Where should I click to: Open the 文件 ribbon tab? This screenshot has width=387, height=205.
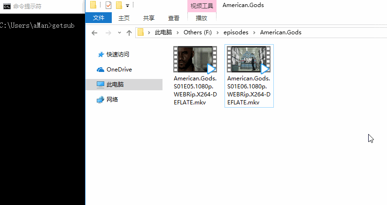99,18
